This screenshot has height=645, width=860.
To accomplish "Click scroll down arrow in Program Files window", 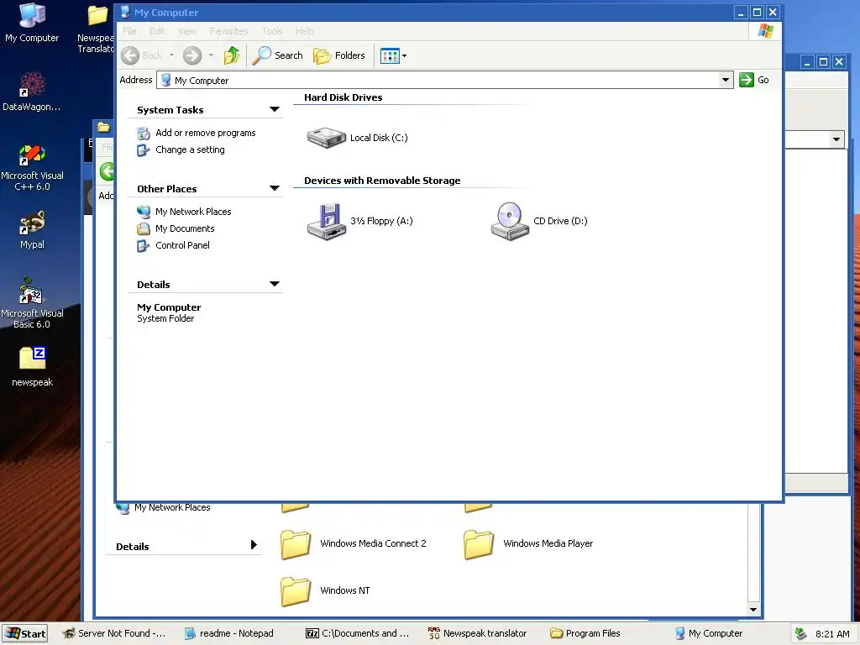I will click(753, 610).
